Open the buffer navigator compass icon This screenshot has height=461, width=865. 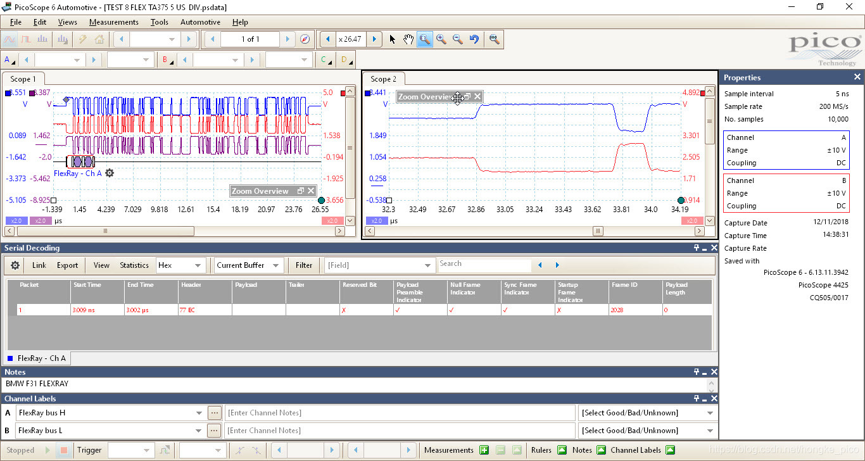click(305, 39)
